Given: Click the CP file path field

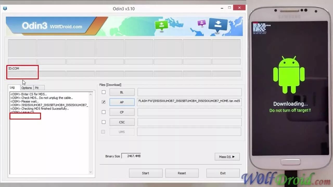Looking at the screenshot, I should click(189, 112).
